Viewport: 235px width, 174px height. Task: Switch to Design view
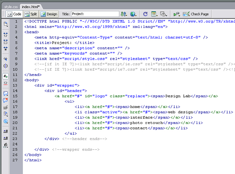(x=49, y=14)
